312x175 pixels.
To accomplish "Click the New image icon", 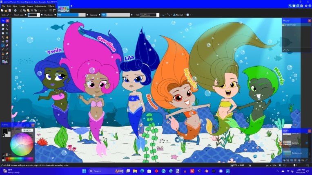I will point(2,10).
